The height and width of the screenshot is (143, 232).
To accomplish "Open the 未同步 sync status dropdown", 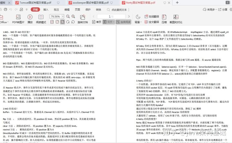I will 209,10.
